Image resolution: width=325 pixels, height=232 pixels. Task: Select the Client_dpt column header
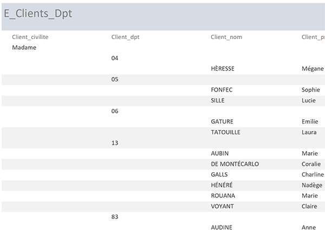click(x=125, y=37)
